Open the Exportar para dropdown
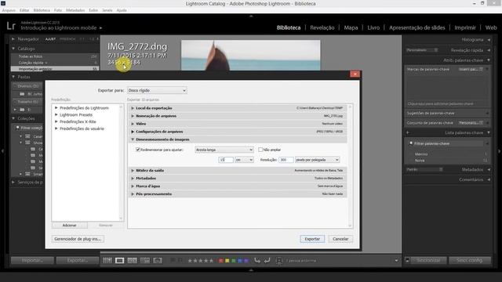This screenshot has width=502, height=282. (157, 91)
